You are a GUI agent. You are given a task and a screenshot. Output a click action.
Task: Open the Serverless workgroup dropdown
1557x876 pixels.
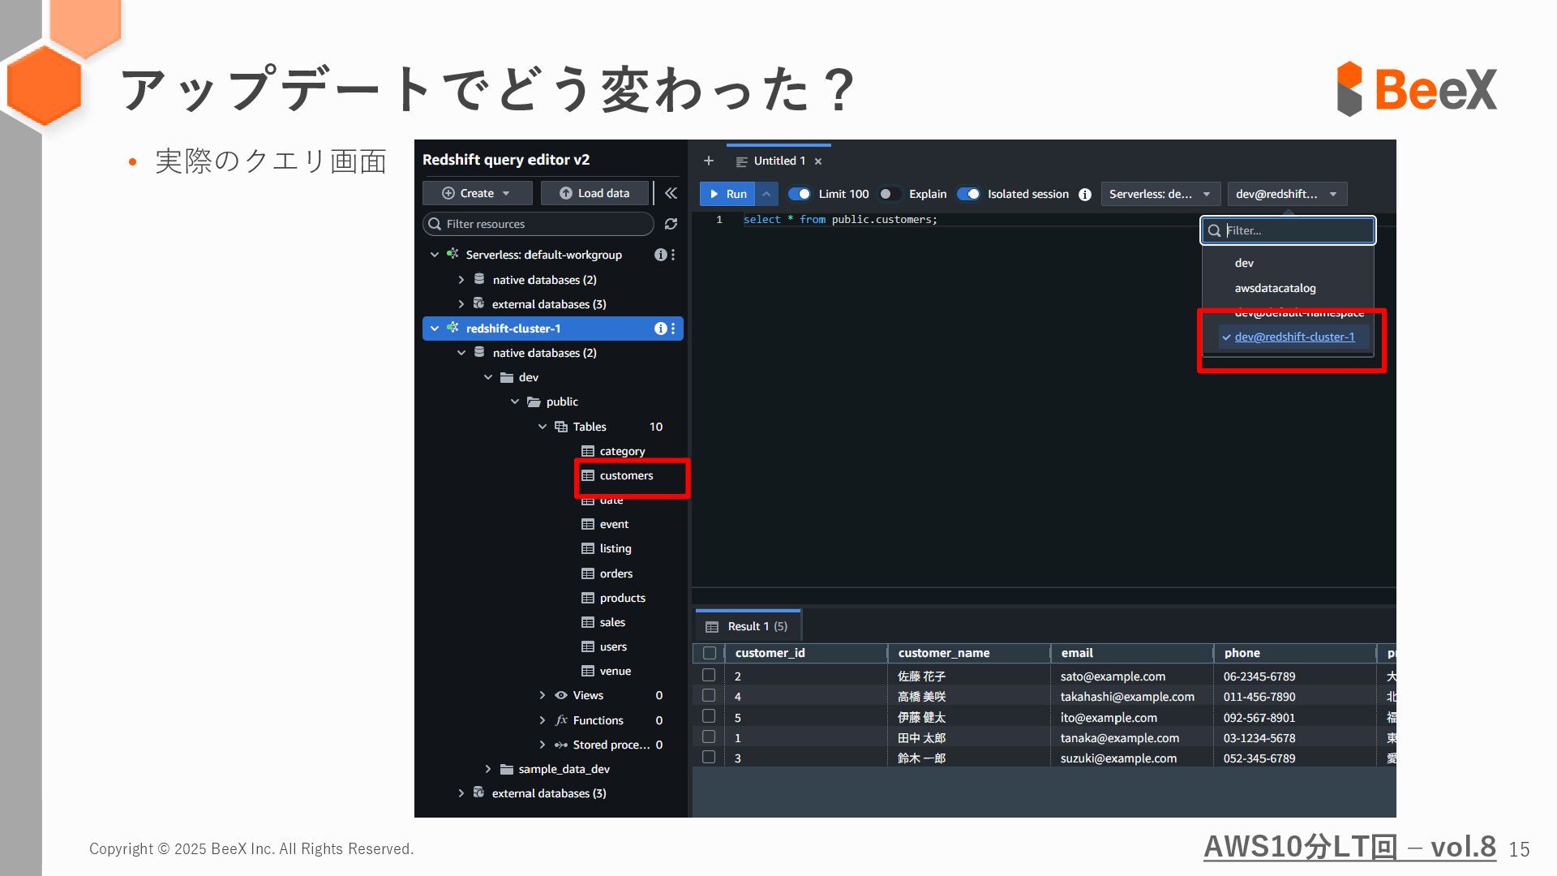(x=1160, y=194)
